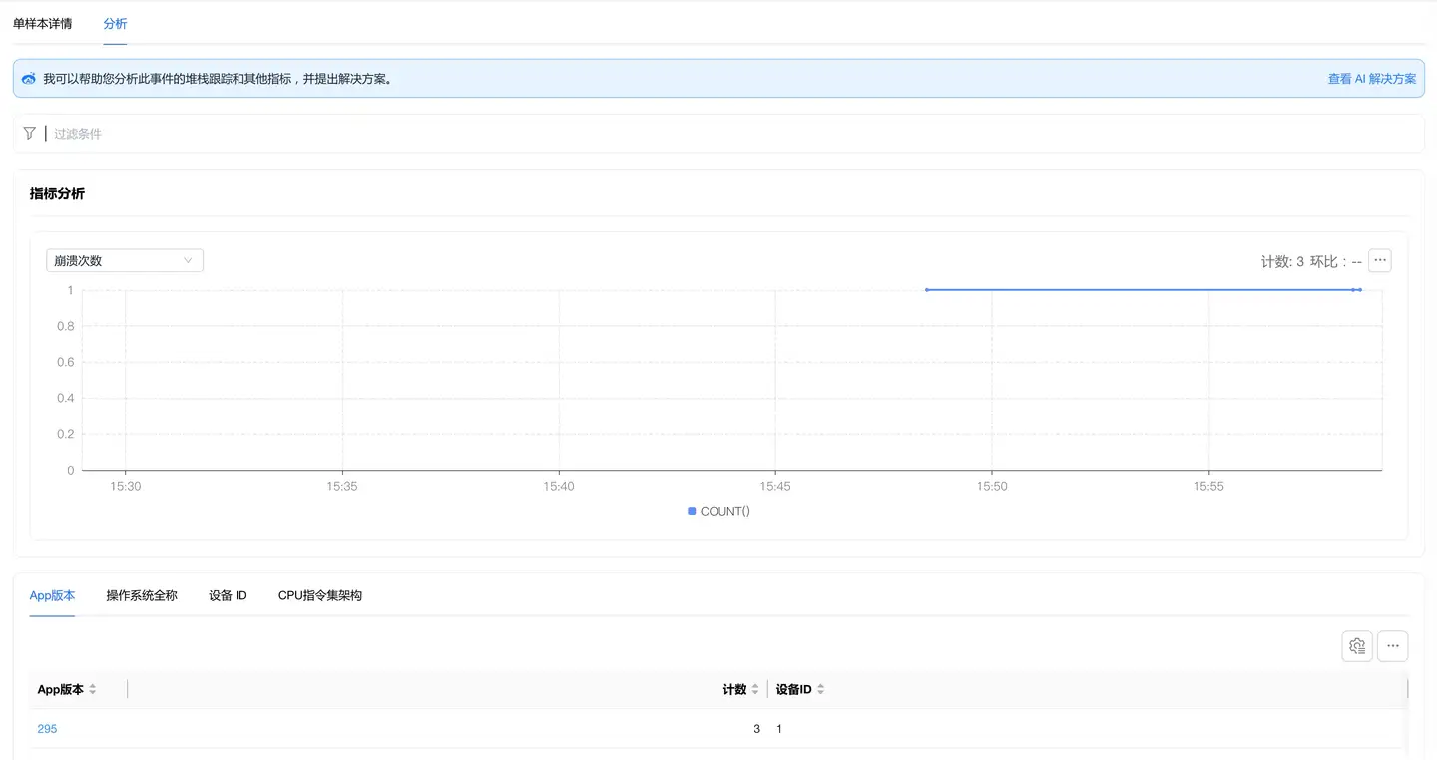
Task: Click the 查看 AI 解决方案 link
Action: click(1371, 79)
